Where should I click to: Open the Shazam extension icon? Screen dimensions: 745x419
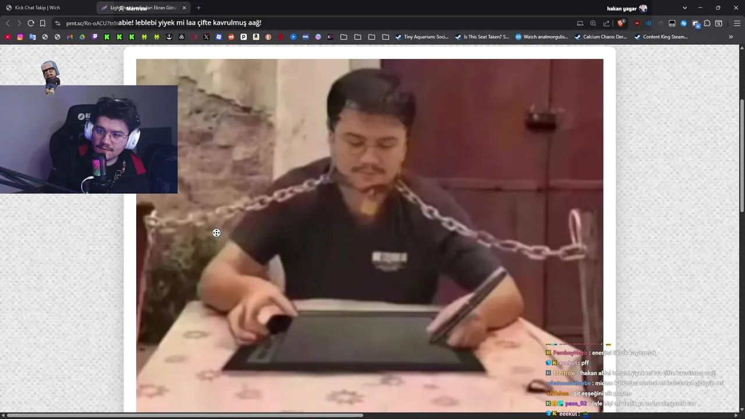click(684, 23)
